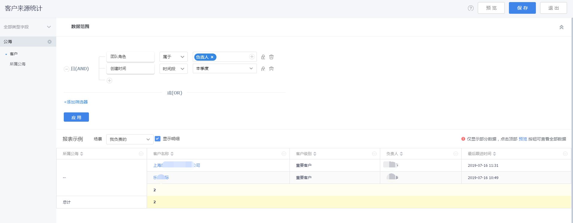Open 所属公海 column options menu
This screenshot has height=223, width=573.
coord(141,154)
